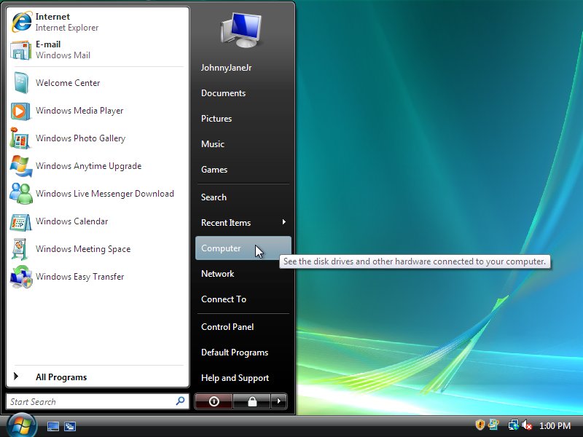Launch Windows Photo Gallery
Image resolution: width=583 pixels, height=437 pixels.
pyautogui.click(x=80, y=138)
